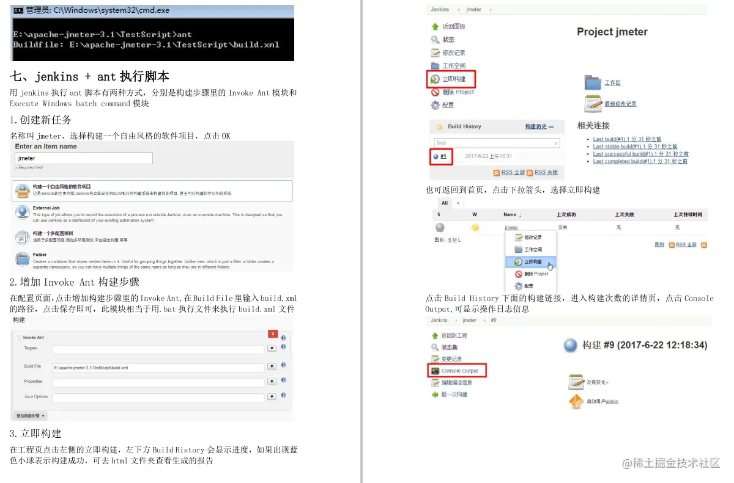Switch to the All tab on the dashboard
Viewport: 734px width, 483px height.
(x=444, y=202)
